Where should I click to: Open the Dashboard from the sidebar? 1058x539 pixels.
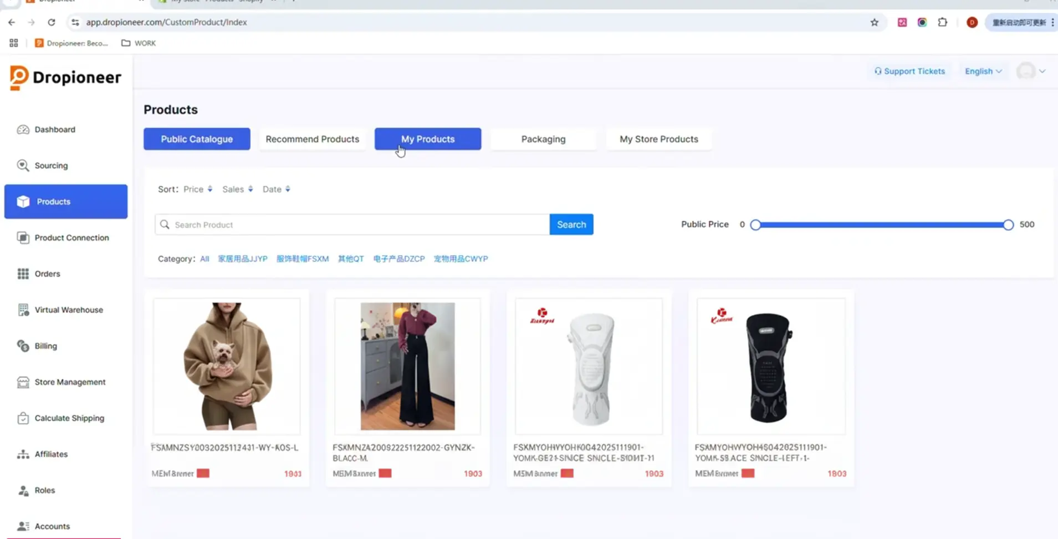54,129
